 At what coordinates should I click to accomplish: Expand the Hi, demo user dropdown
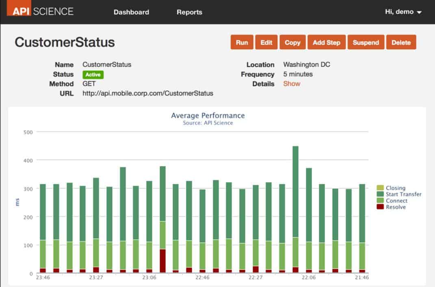[403, 12]
